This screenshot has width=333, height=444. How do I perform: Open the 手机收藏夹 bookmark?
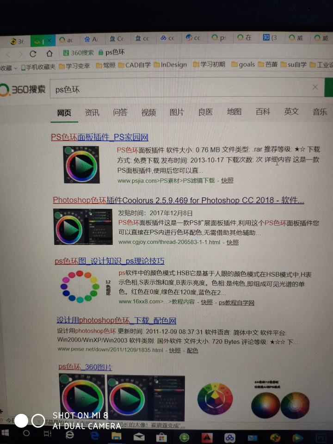pos(38,67)
